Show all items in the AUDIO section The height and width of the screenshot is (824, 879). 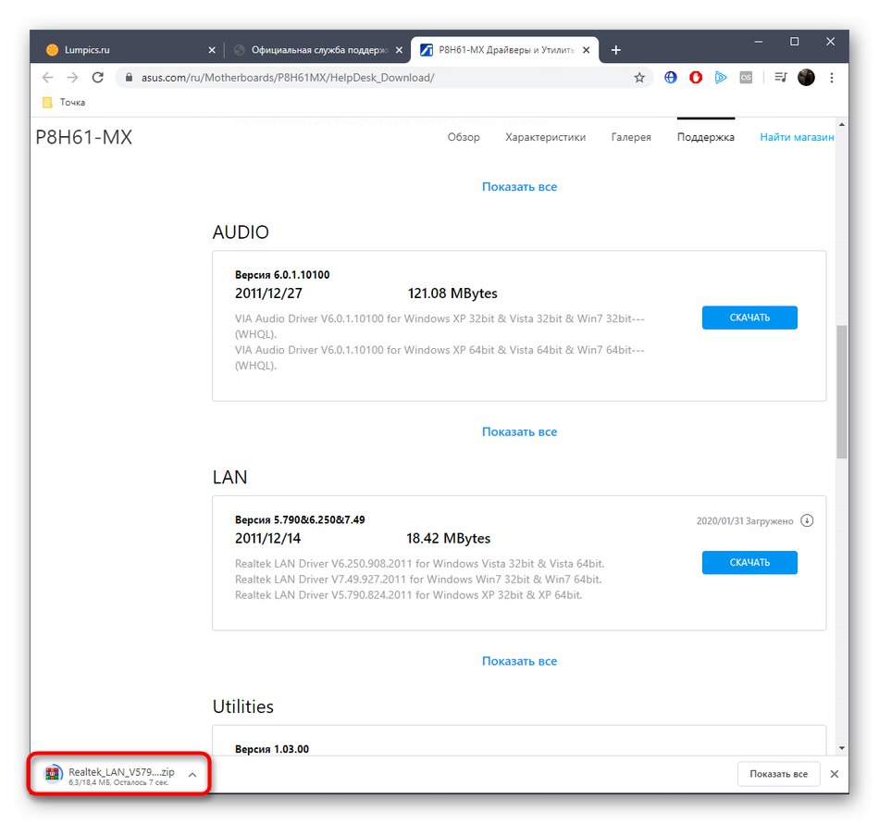coord(519,431)
